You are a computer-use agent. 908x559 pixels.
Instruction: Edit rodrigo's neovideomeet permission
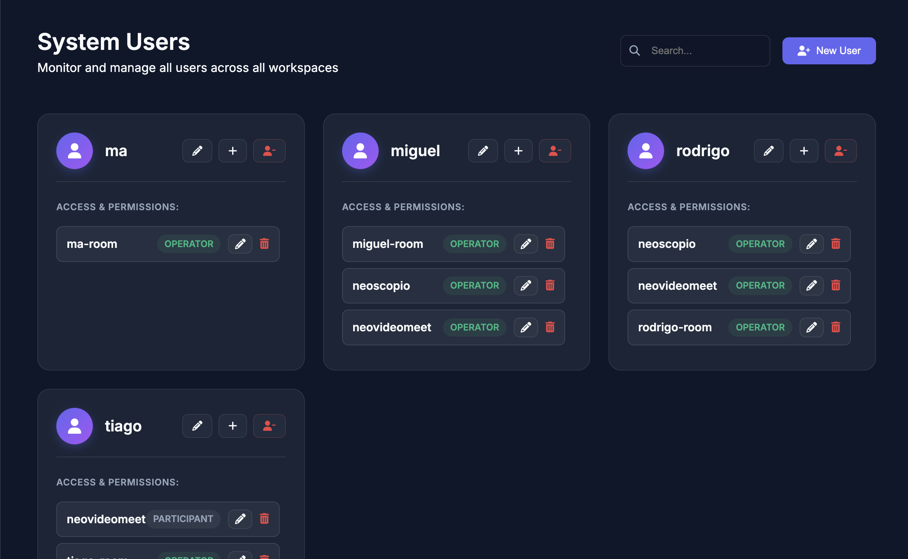click(812, 286)
